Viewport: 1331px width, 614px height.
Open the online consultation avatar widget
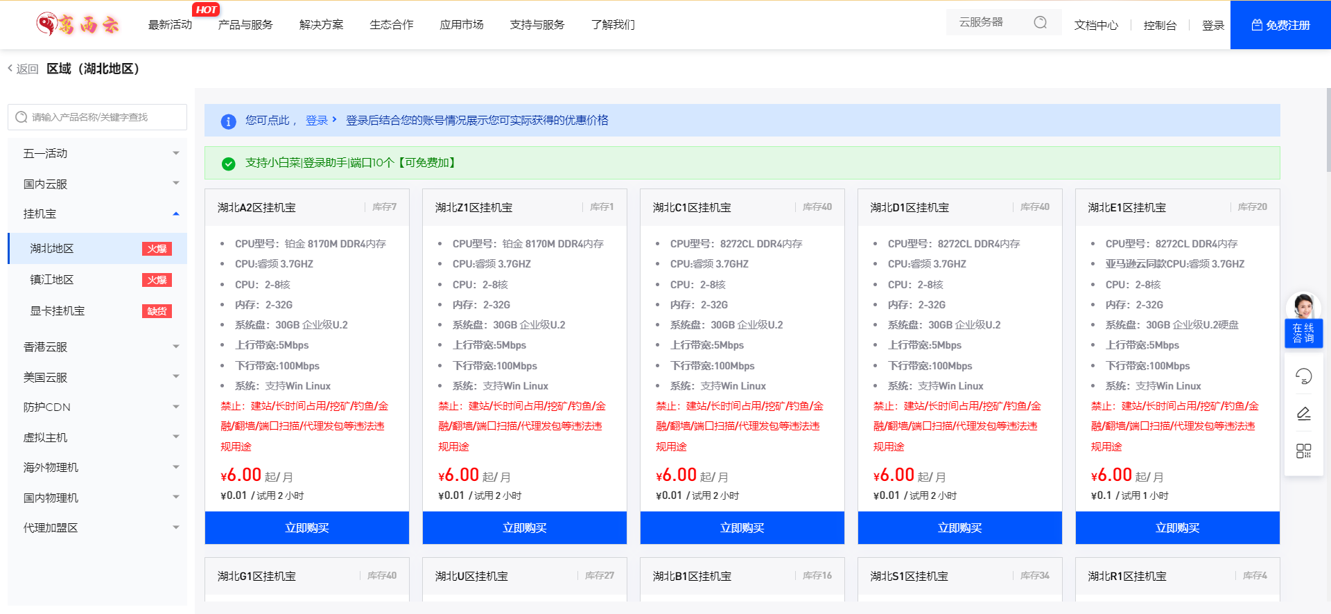point(1303,320)
